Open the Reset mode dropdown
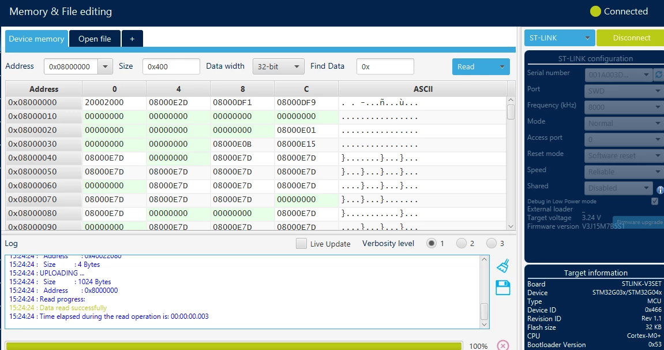The height and width of the screenshot is (350, 664). click(x=624, y=155)
